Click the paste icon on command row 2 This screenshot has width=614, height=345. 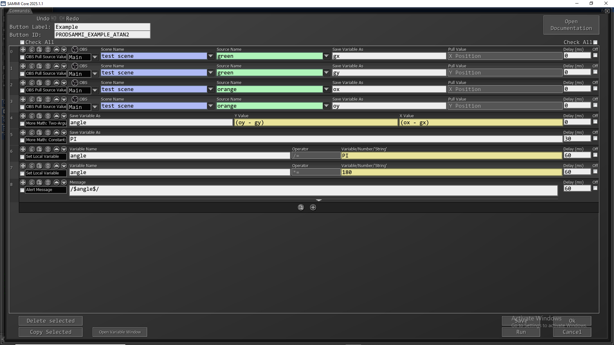tap(39, 83)
